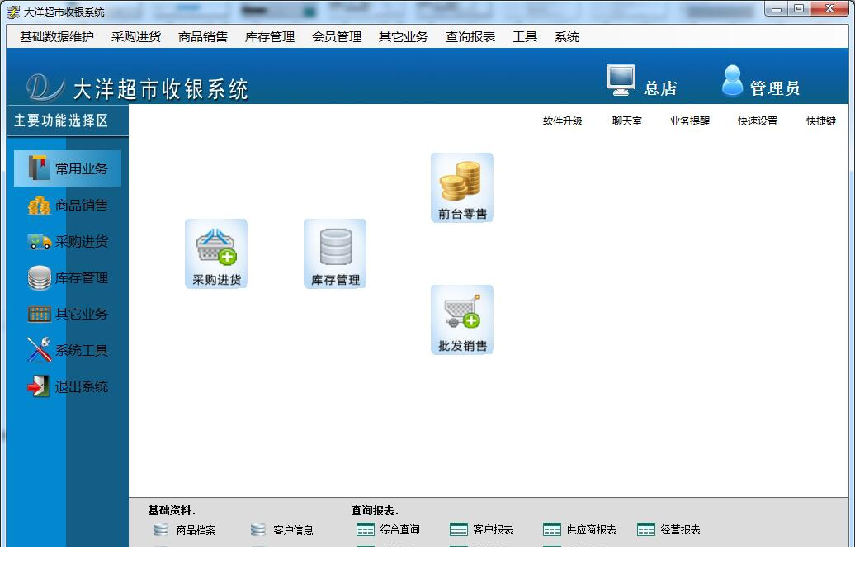Minimize the 大洋超市收银系统 window
Viewport: 855px width, 568px height.
[777, 9]
